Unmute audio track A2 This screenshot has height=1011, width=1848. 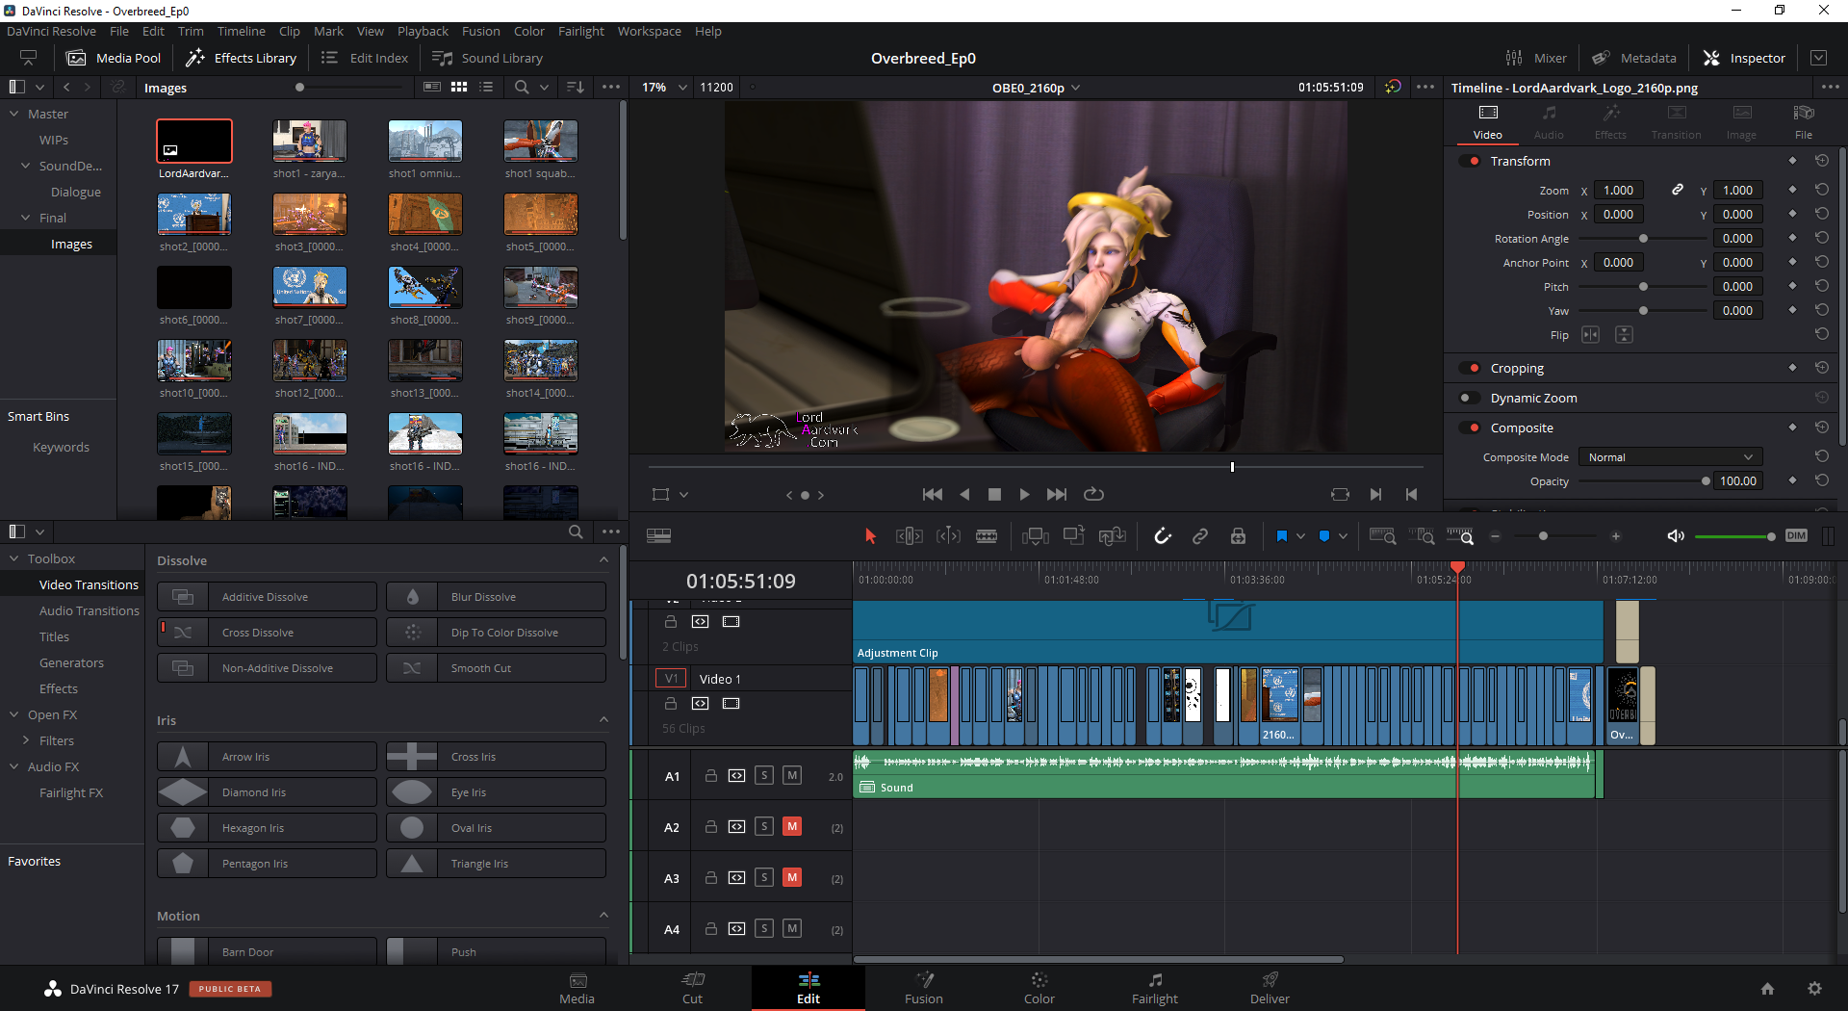point(792,826)
